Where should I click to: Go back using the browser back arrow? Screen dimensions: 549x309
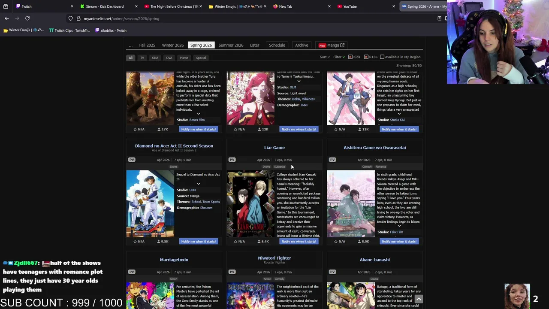coord(7,18)
